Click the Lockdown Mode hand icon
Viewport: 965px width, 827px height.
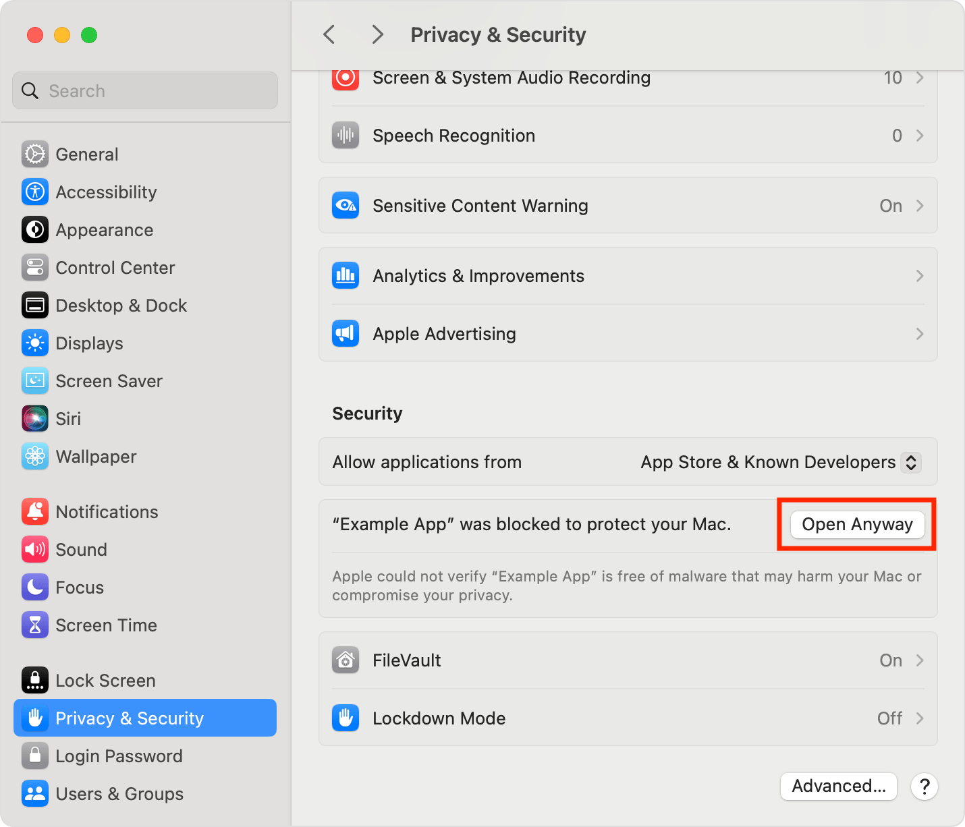346,718
